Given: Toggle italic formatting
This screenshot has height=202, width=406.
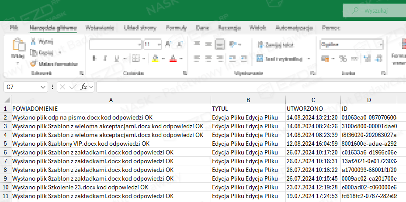Looking at the screenshot, I should click(x=105, y=58).
